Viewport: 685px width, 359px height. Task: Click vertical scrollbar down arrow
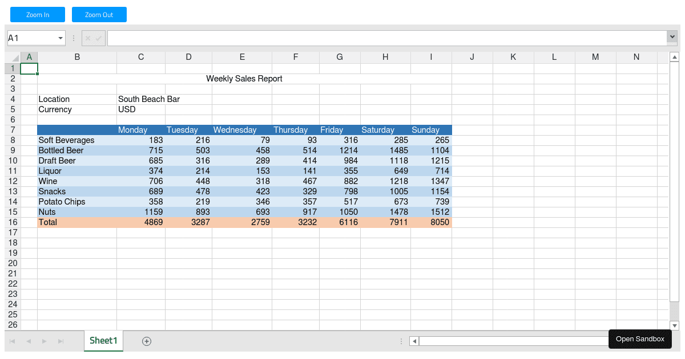click(674, 325)
